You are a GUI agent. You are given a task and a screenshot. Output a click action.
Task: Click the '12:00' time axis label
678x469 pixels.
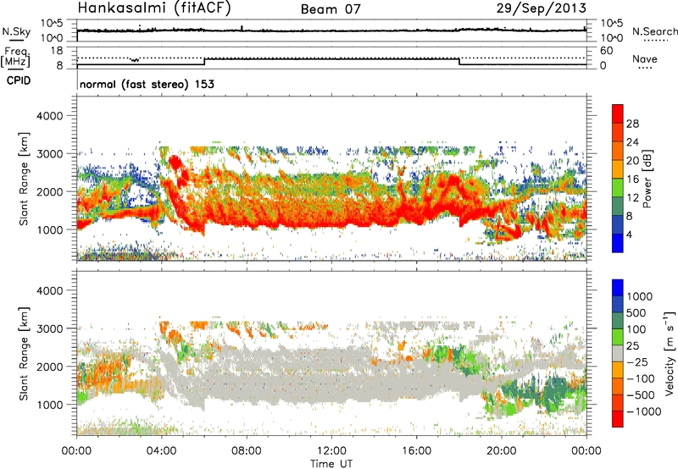[331, 451]
